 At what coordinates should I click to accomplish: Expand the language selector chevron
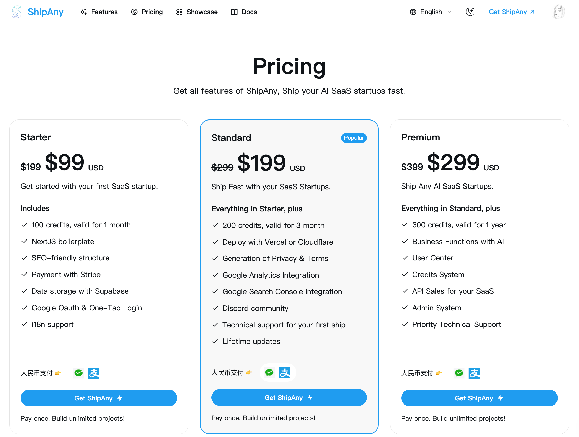(449, 12)
